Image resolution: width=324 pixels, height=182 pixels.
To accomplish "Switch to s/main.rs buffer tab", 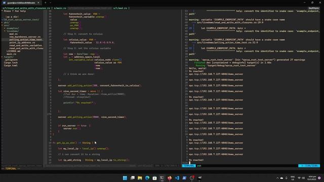I will pyautogui.click(x=60, y=8).
